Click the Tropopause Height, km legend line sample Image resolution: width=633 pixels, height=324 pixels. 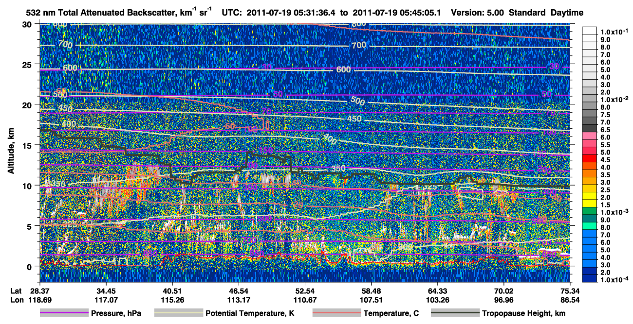click(455, 313)
